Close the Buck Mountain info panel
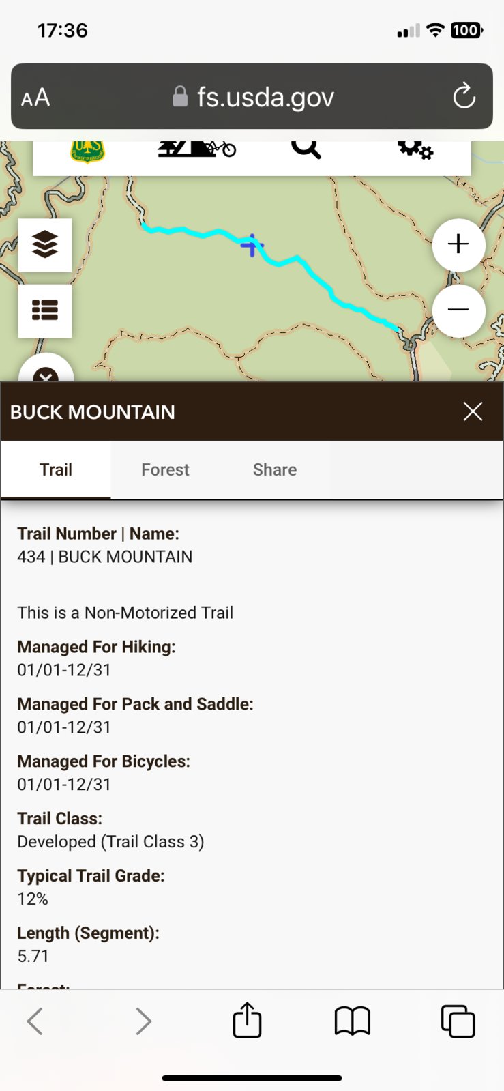This screenshot has width=504, height=1091. pos(473,411)
